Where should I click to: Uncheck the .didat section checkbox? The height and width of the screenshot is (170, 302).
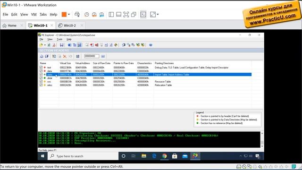tap(41, 78)
